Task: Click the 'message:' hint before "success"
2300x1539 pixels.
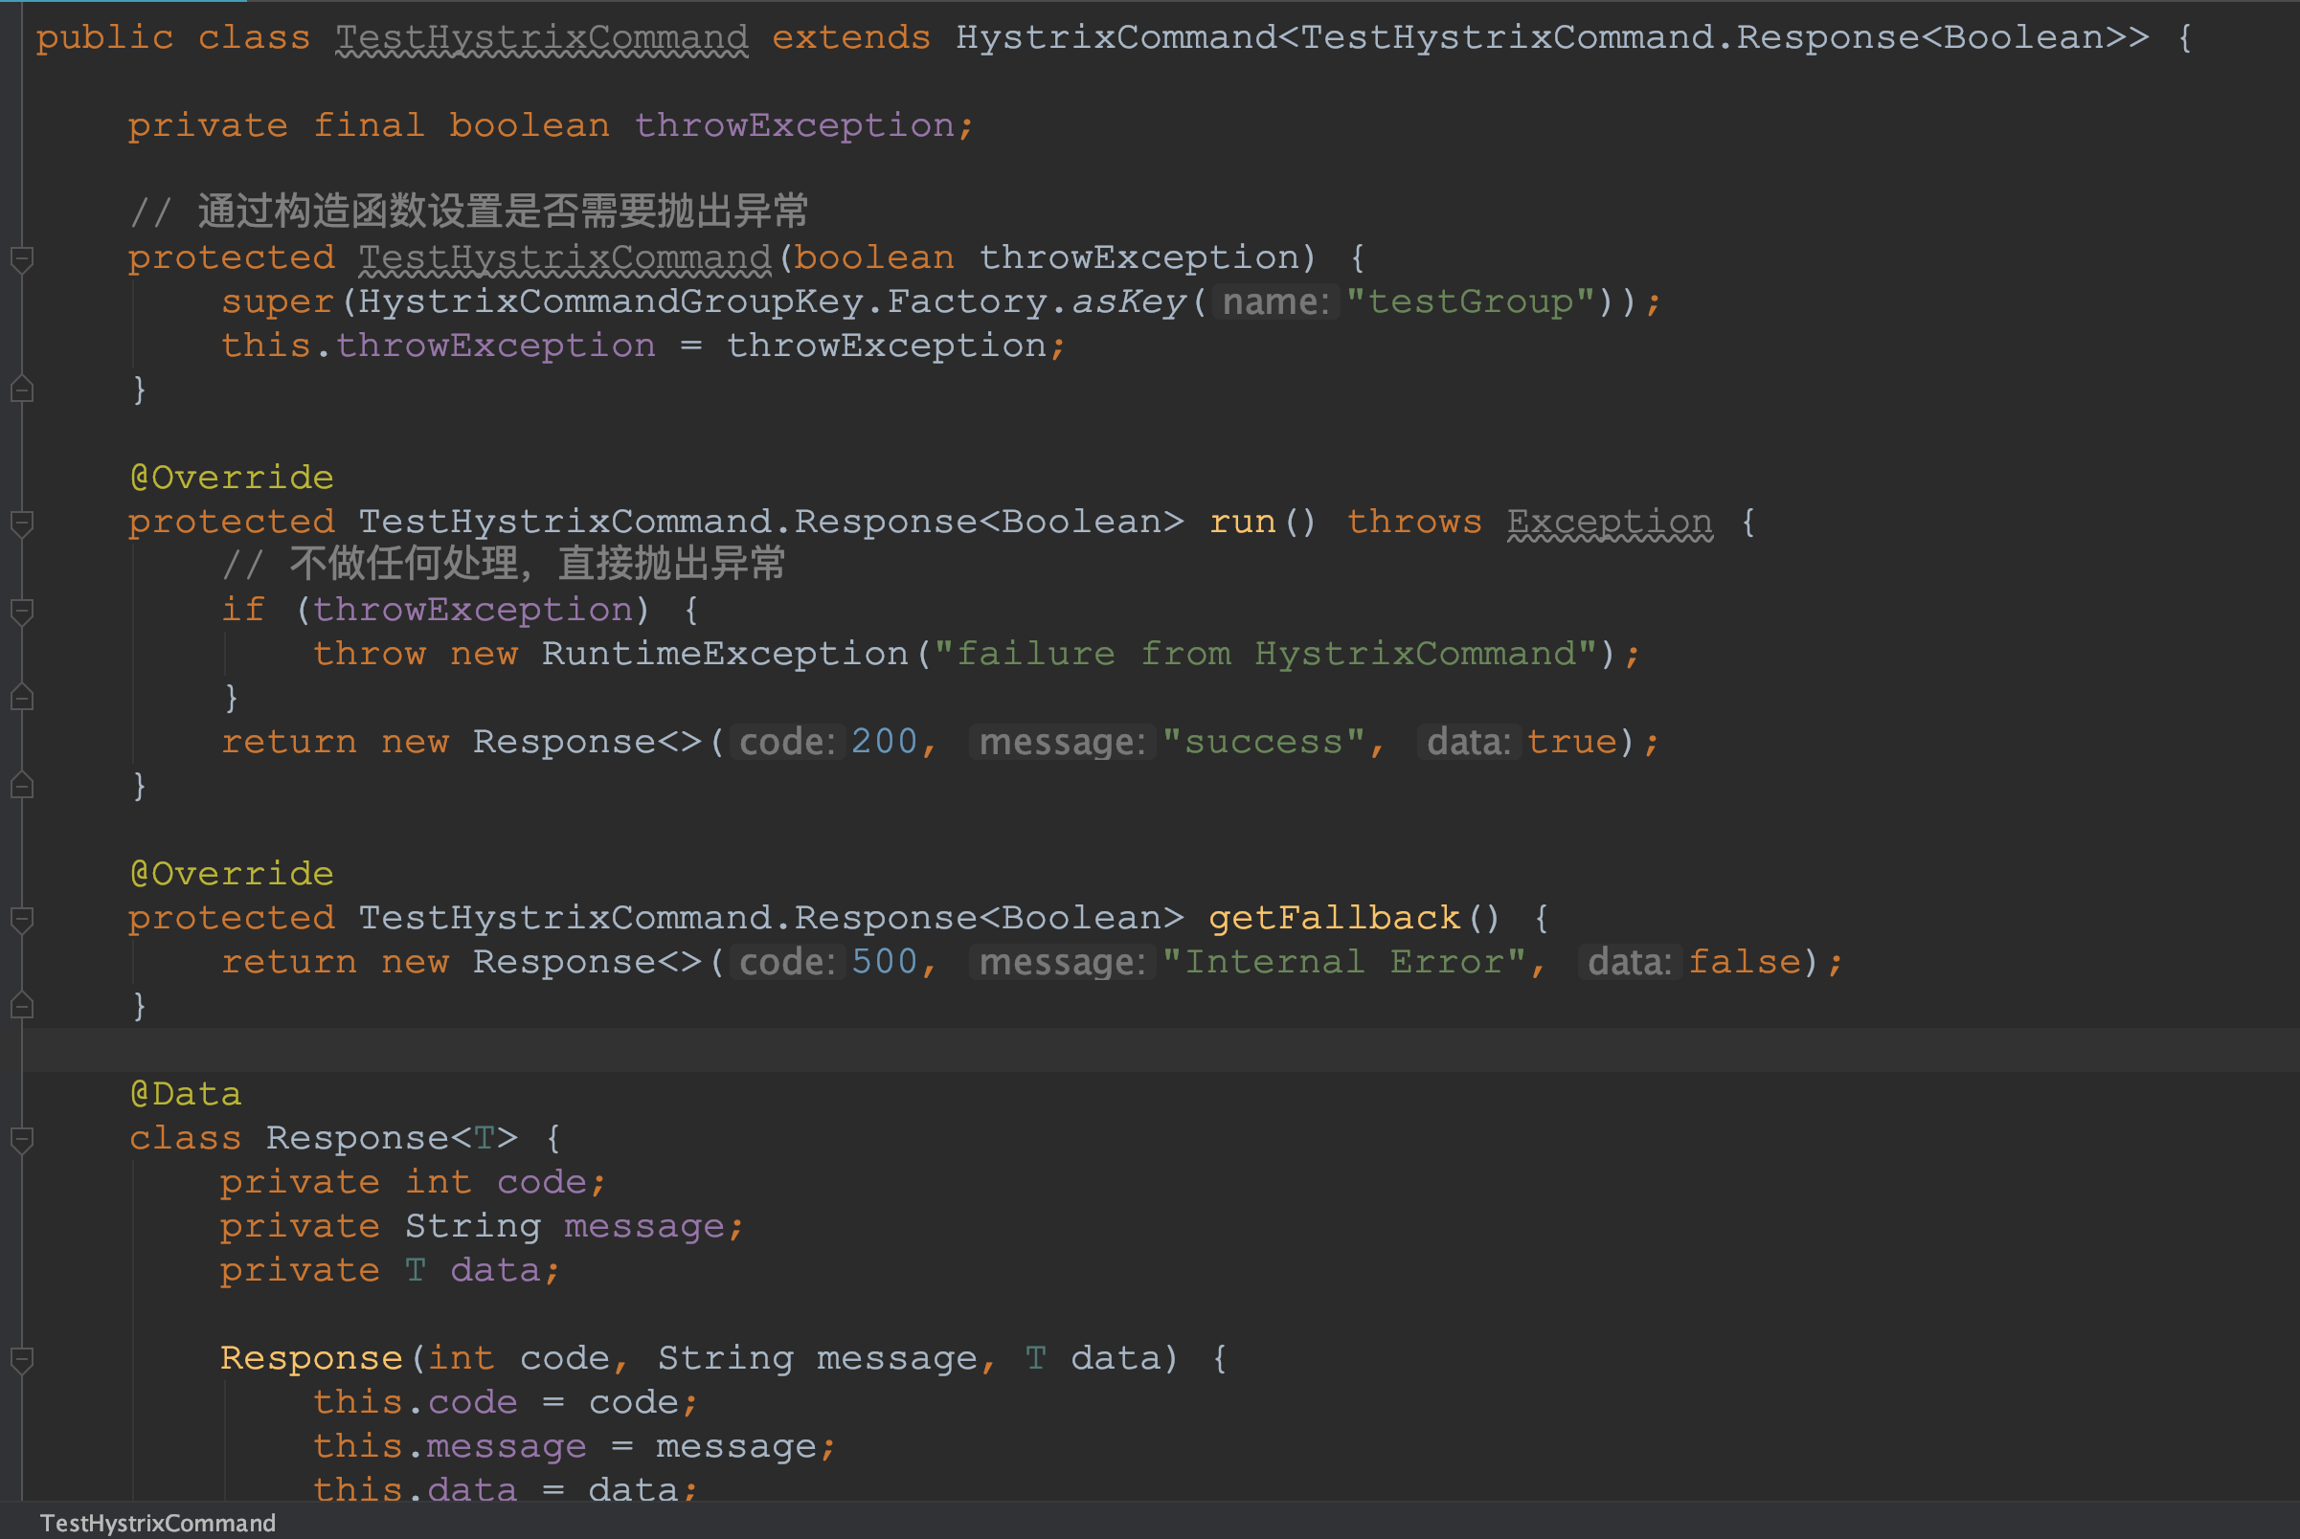Action: [x=1062, y=742]
